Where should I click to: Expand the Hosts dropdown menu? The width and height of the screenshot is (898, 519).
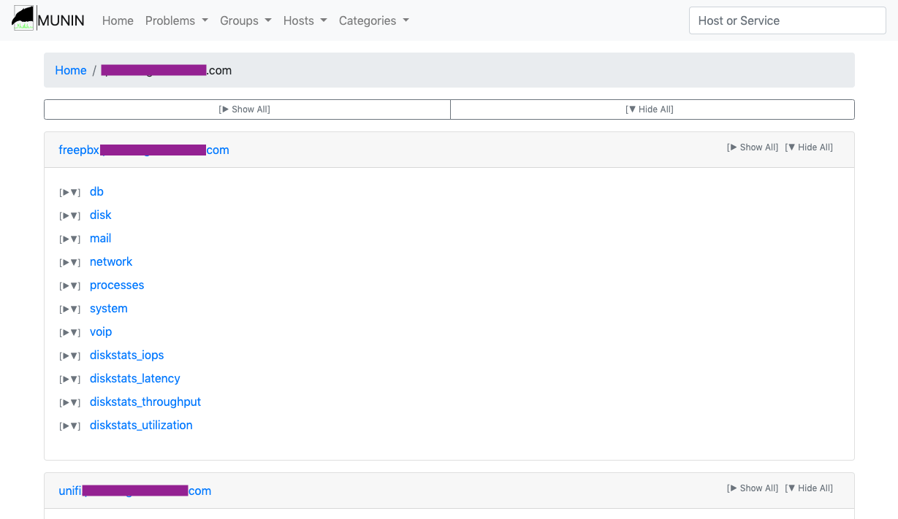pos(305,20)
